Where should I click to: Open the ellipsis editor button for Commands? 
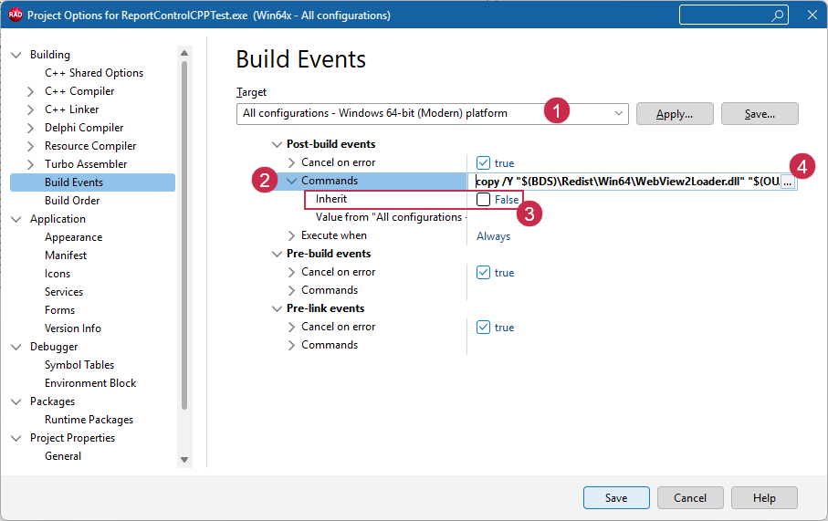pos(787,182)
